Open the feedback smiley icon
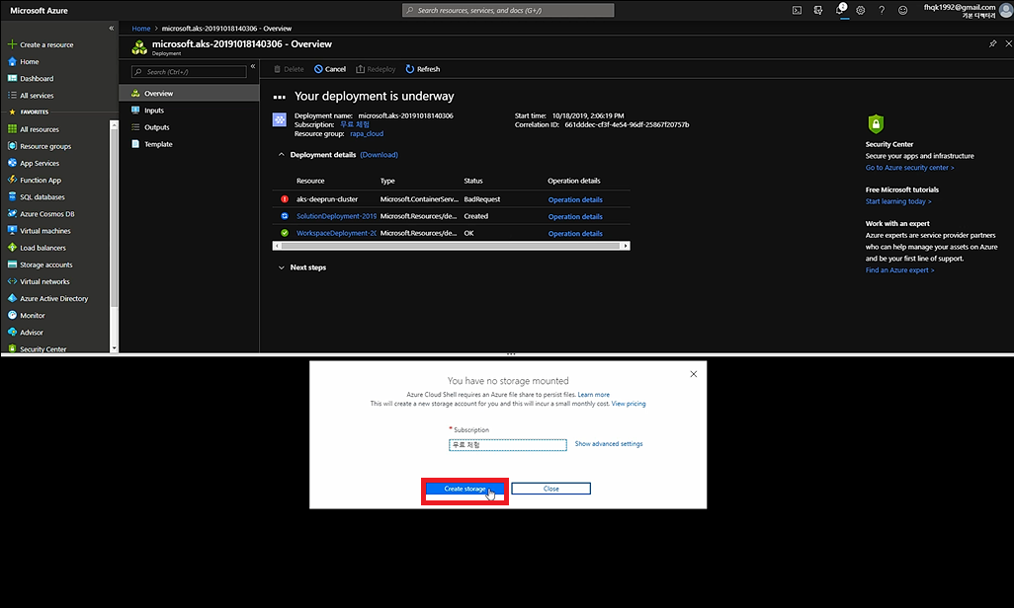 point(902,10)
